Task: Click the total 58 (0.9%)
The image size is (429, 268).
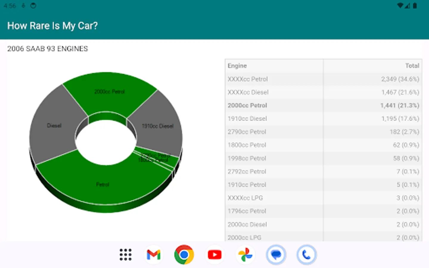Action: click(x=406, y=158)
